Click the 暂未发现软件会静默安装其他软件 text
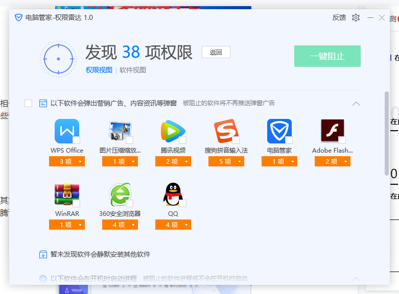This screenshot has width=399, height=294. click(x=100, y=254)
